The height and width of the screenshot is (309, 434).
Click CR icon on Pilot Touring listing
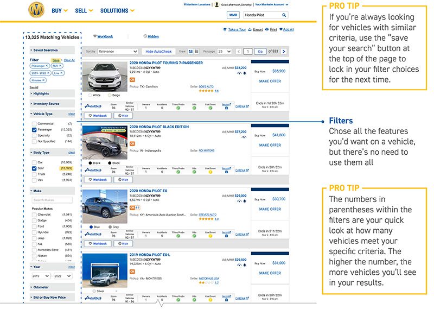tap(132, 79)
